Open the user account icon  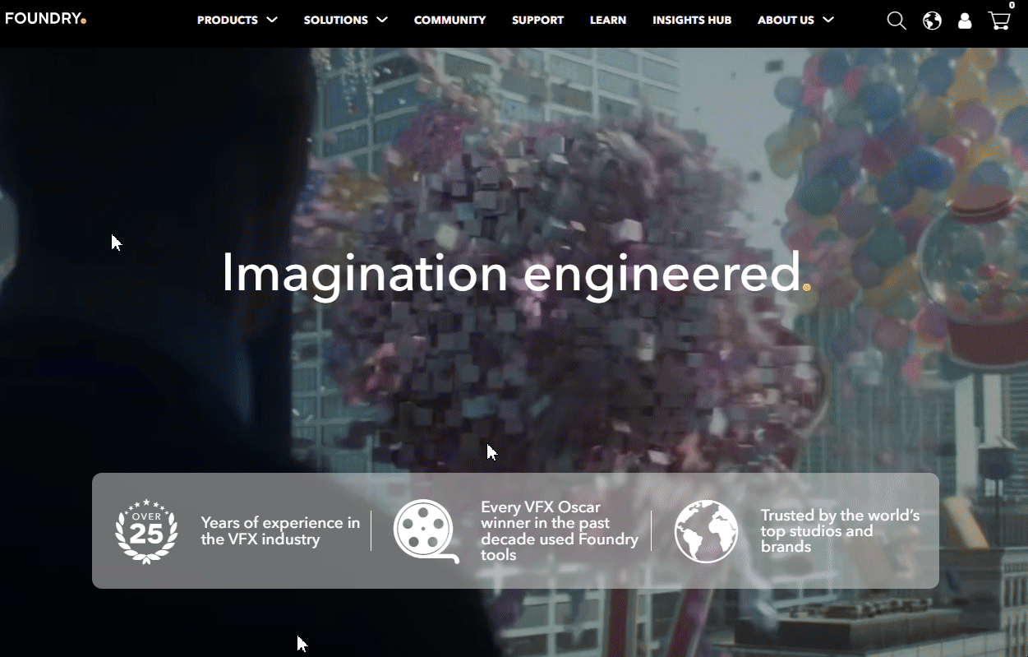[x=964, y=20]
